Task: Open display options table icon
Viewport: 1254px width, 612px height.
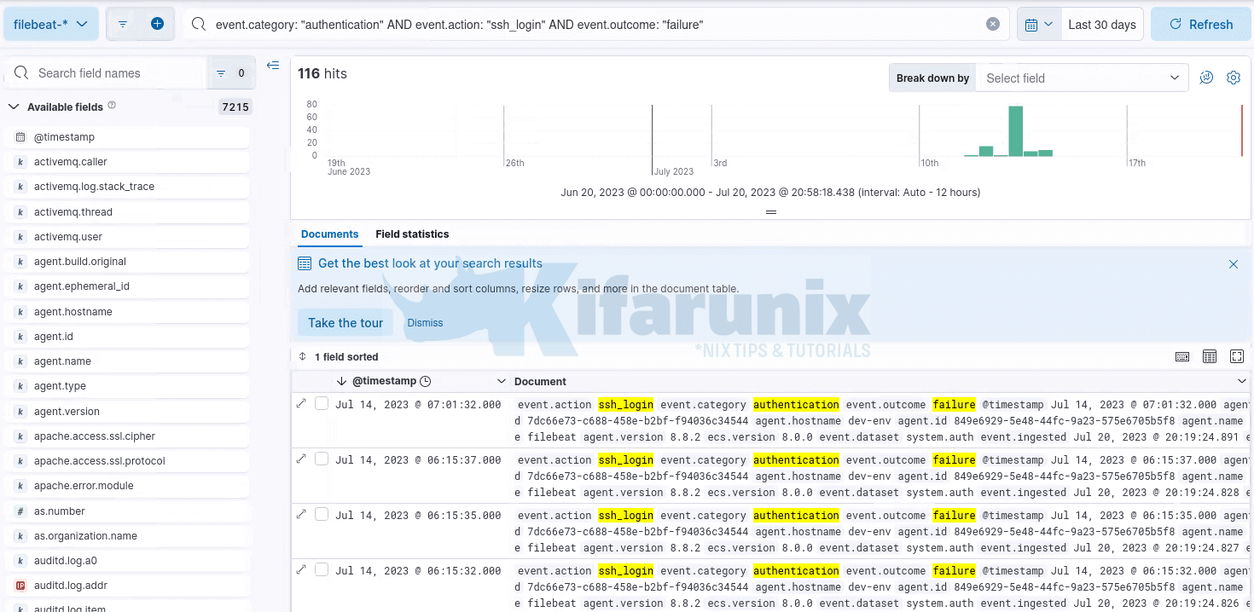Action: click(1210, 356)
